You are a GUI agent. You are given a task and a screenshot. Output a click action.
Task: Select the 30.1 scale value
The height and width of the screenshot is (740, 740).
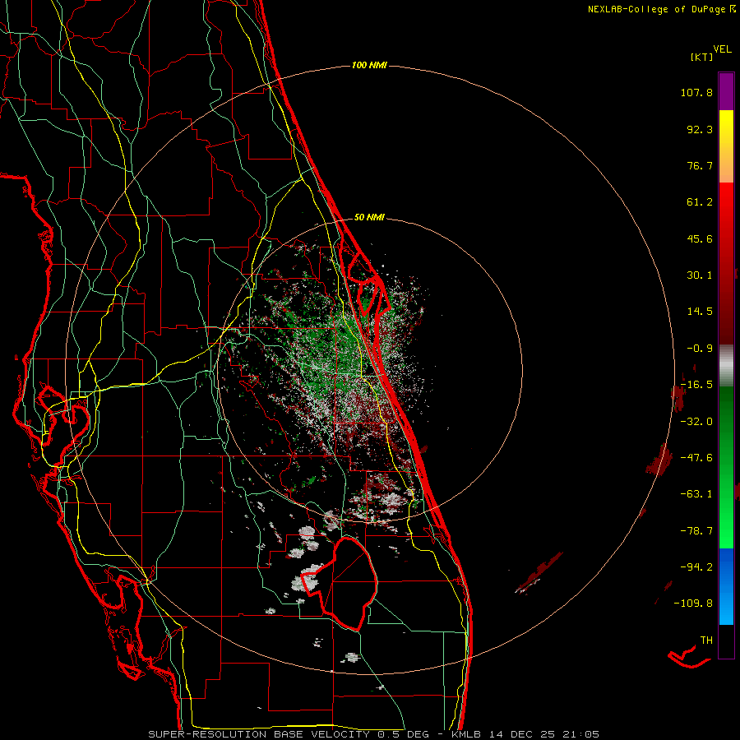[x=700, y=275]
